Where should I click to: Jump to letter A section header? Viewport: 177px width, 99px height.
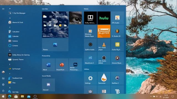pyautogui.click(x=10, y=18)
